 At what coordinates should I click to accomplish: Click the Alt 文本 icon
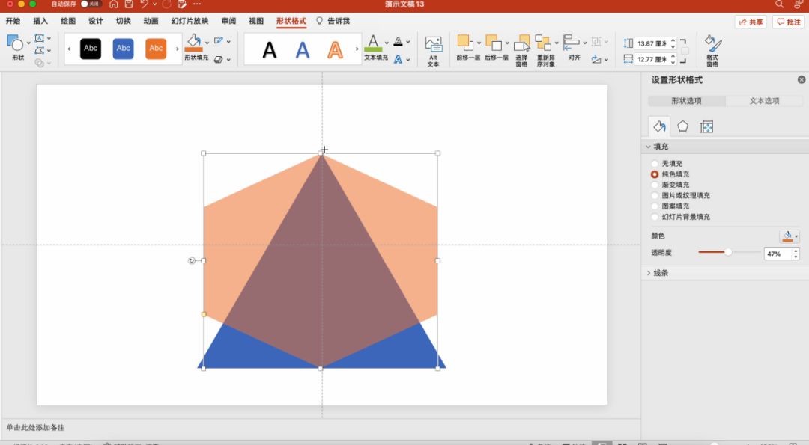(433, 44)
